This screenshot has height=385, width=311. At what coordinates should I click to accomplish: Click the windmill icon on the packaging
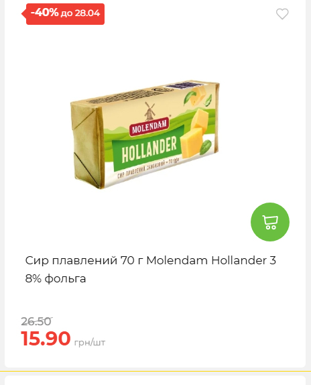(x=149, y=111)
